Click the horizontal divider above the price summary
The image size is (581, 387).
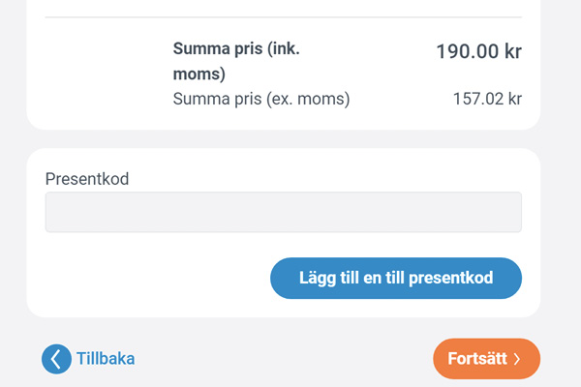[x=284, y=17]
